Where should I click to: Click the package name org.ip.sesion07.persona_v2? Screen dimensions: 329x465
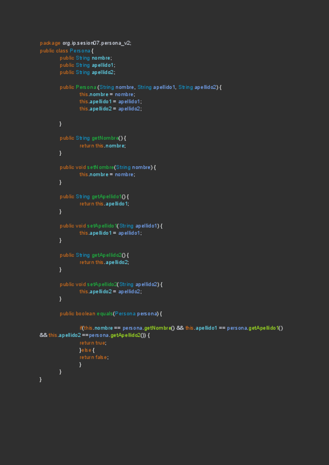(97, 43)
